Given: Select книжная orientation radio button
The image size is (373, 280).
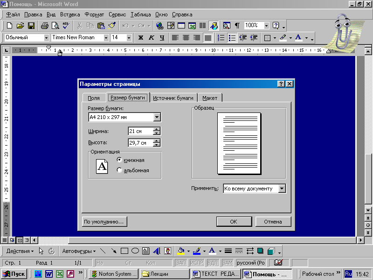Looking at the screenshot, I should [119, 160].
